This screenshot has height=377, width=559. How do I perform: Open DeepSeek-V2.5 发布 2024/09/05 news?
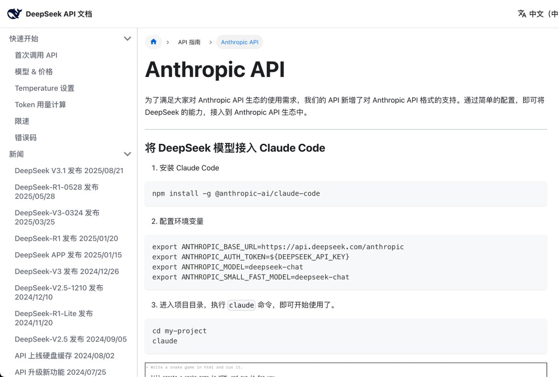tap(70, 339)
